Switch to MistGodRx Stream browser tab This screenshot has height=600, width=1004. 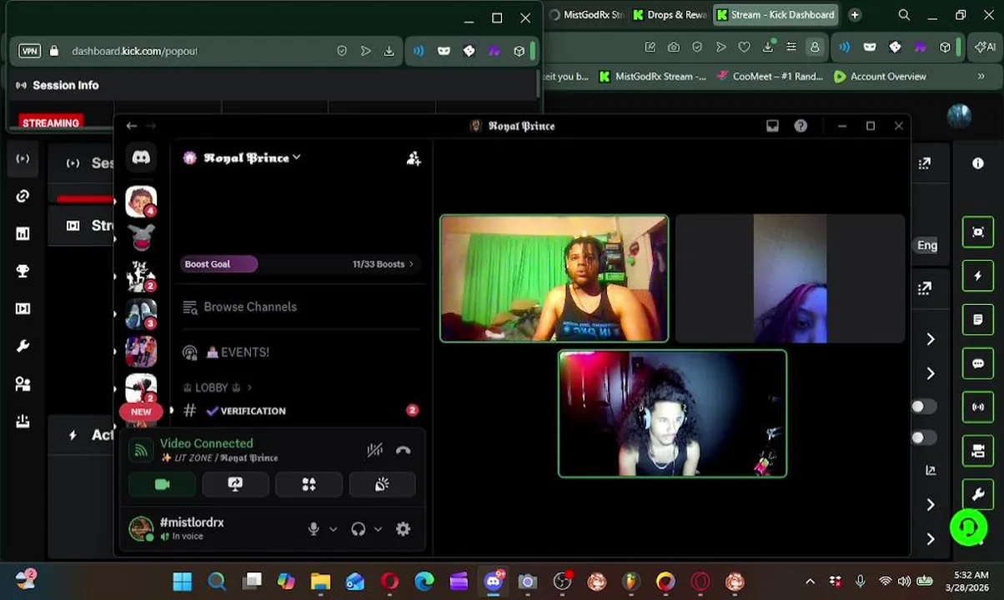587,15
